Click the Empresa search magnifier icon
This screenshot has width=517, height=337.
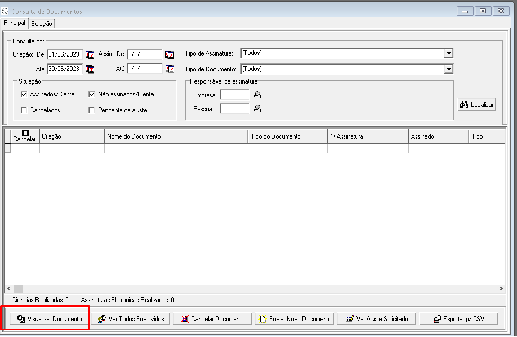click(x=257, y=95)
